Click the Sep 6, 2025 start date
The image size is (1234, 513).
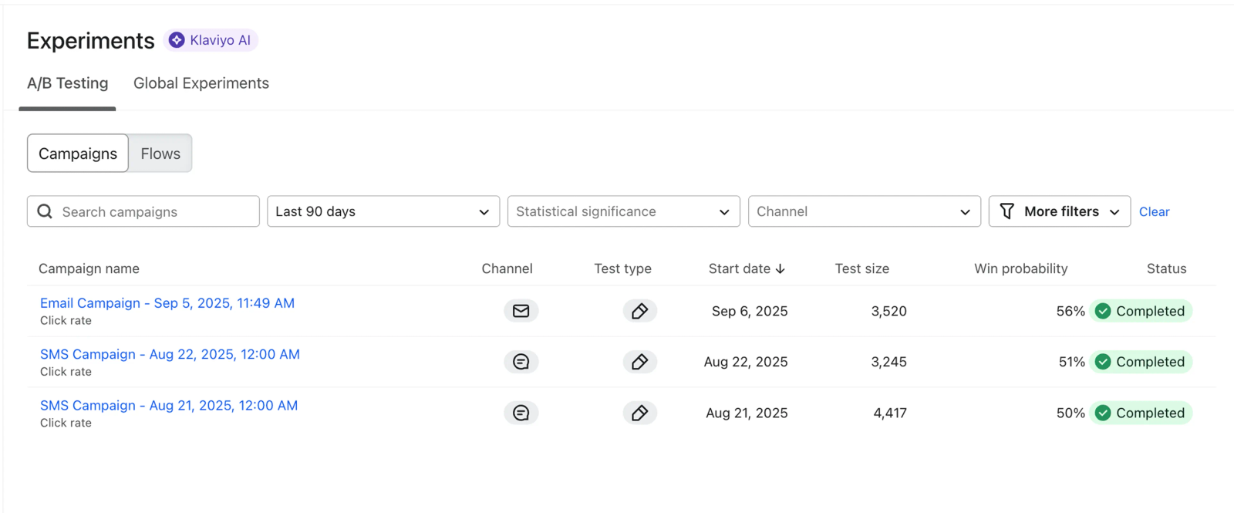(x=750, y=311)
